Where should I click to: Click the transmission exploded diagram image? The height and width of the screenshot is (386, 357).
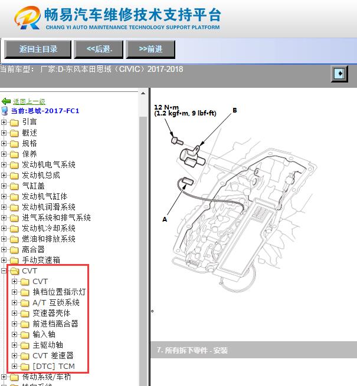point(234,199)
